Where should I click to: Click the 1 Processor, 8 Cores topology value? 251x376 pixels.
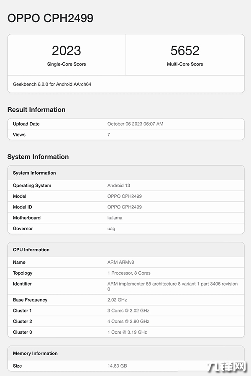coord(129,273)
